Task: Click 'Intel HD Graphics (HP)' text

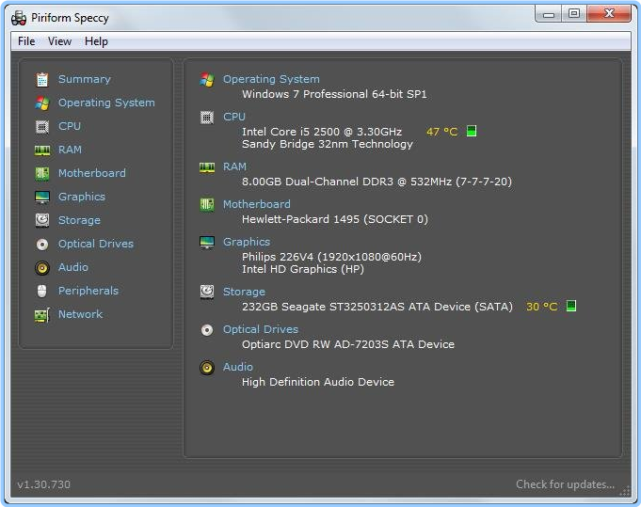Action: 303,269
